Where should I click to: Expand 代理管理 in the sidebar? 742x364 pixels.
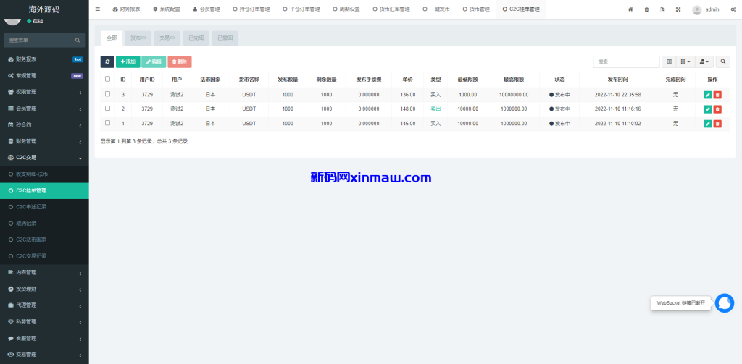[x=44, y=305]
